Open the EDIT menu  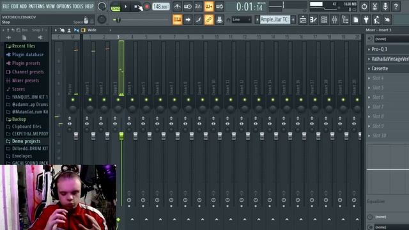(x=15, y=6)
